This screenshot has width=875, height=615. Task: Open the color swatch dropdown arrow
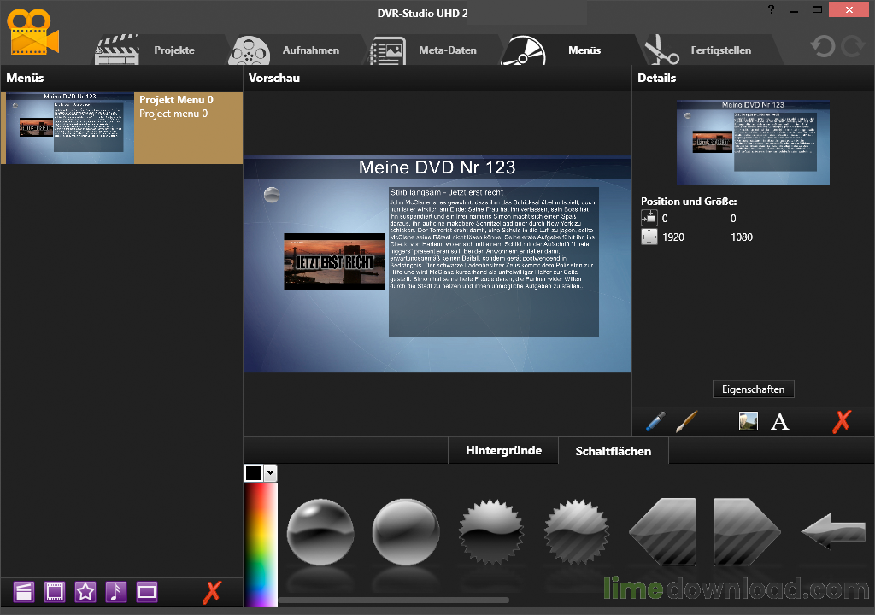270,473
